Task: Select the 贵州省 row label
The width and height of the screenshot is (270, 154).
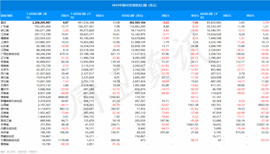Action: [x=5, y=109]
